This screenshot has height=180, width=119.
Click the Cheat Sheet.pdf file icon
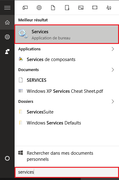pyautogui.click(x=21, y=91)
